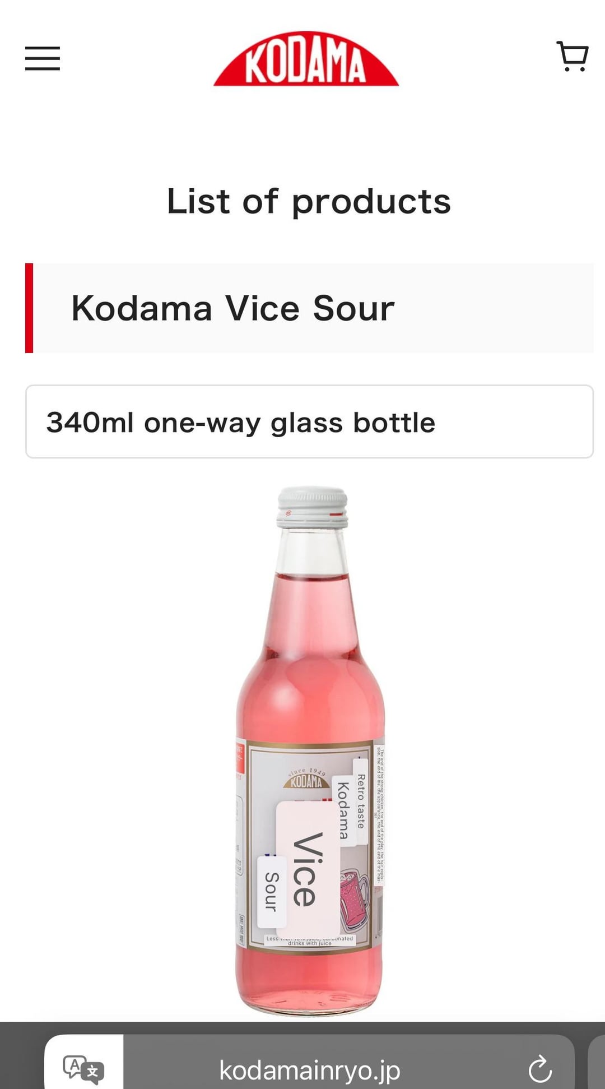Tap the vertical 'Kodama' label overlay
605x1089 pixels.
pyautogui.click(x=343, y=810)
